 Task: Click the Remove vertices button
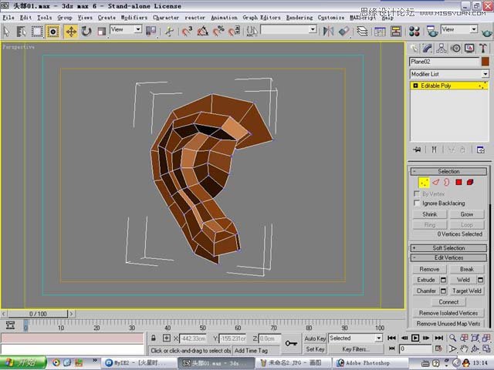point(429,269)
